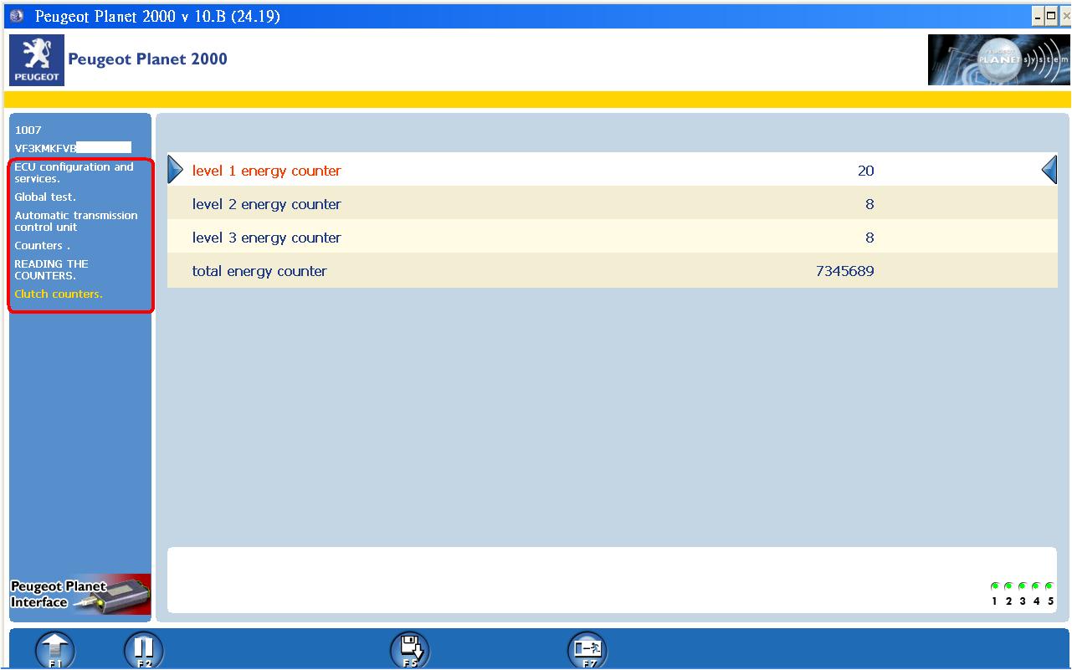Go to Global test breadcrumb
This screenshot has height=670, width=1072.
click(45, 197)
